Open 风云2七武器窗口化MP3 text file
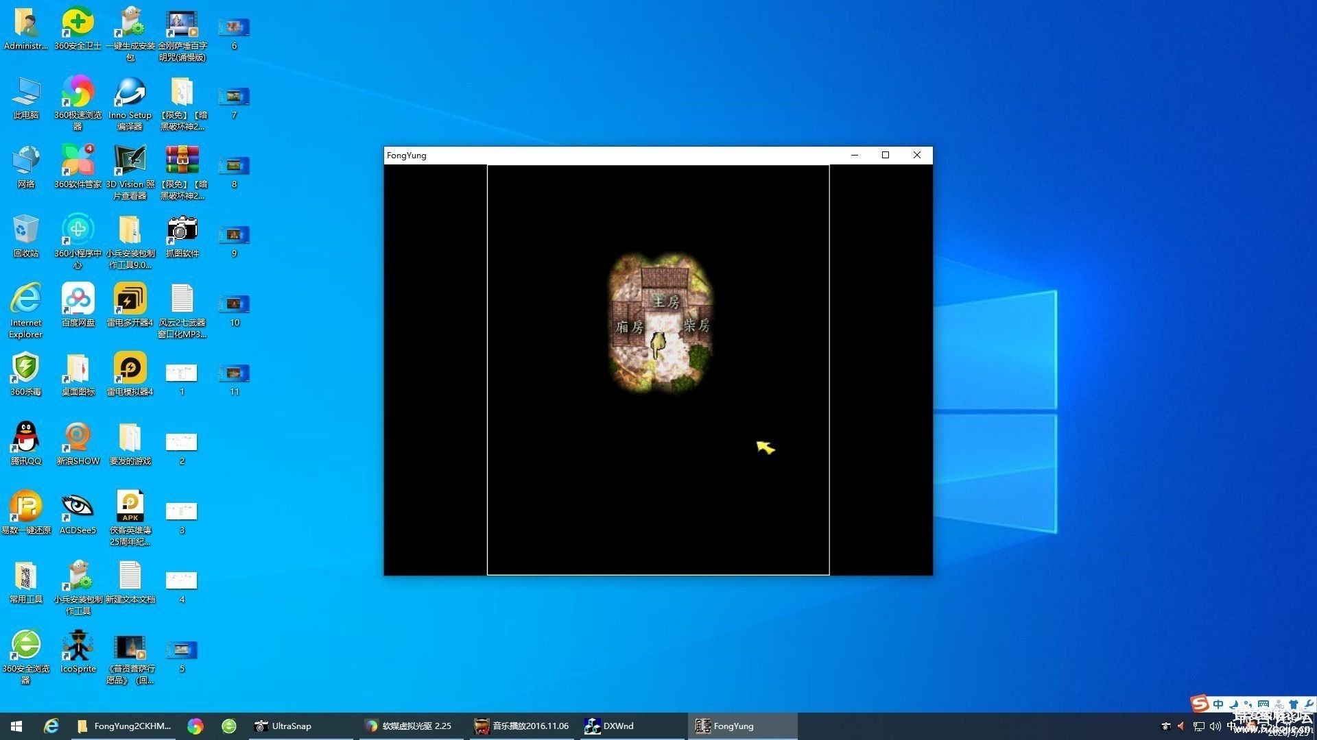Viewport: 1317px width, 740px height. 182,311
